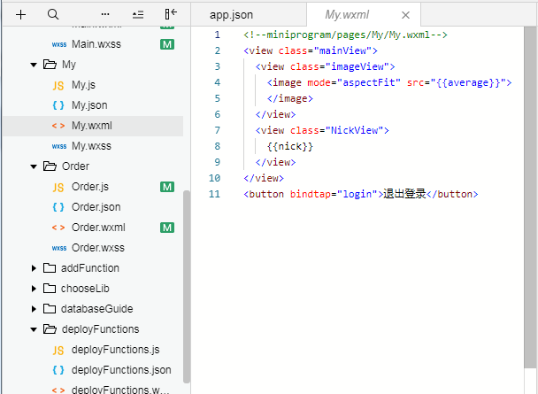Click the file explorer vertical scrollbar
This screenshot has height=394, width=538.
(x=187, y=287)
